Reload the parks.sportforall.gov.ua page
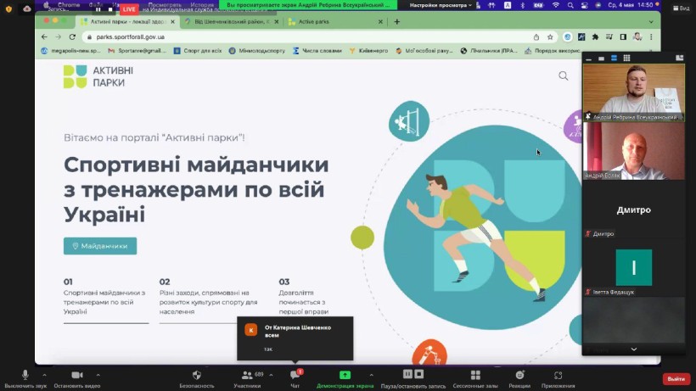 72,36
